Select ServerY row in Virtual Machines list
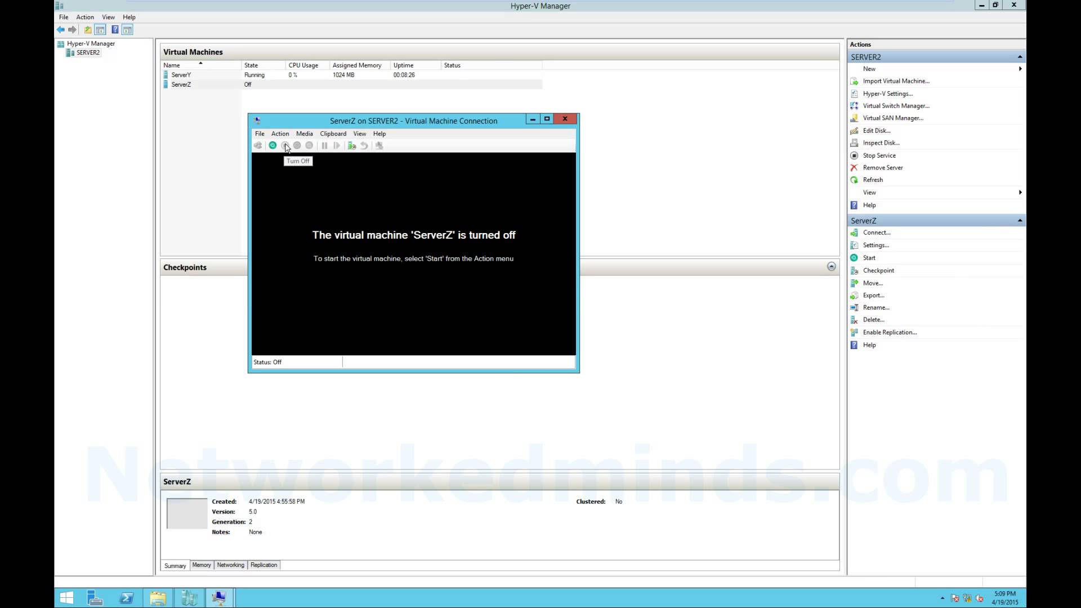Viewport: 1081px width, 608px height. pos(352,75)
